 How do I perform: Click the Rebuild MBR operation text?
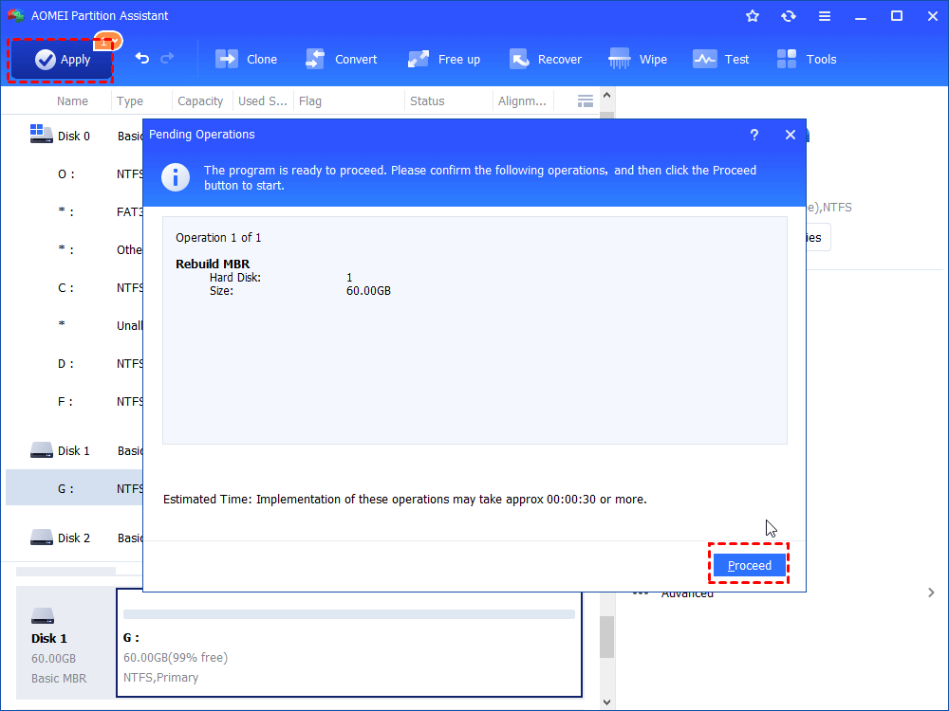pos(213,264)
